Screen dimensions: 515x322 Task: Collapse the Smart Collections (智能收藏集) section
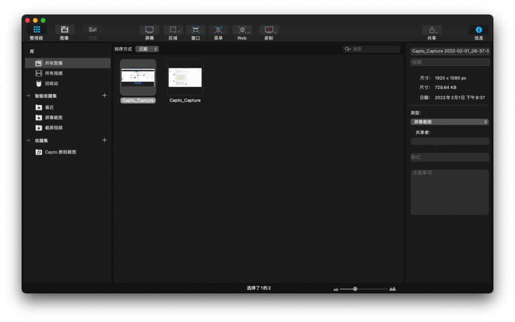click(29, 95)
